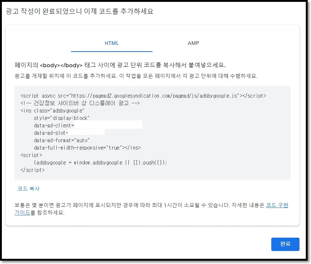Click the style="display:block" line
The image size is (311, 264).
[62, 118]
